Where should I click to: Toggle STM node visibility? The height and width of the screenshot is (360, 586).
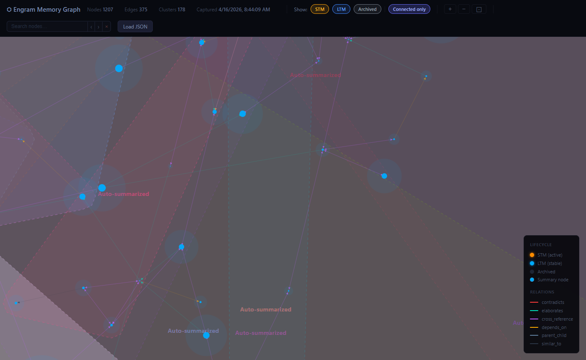tap(319, 9)
